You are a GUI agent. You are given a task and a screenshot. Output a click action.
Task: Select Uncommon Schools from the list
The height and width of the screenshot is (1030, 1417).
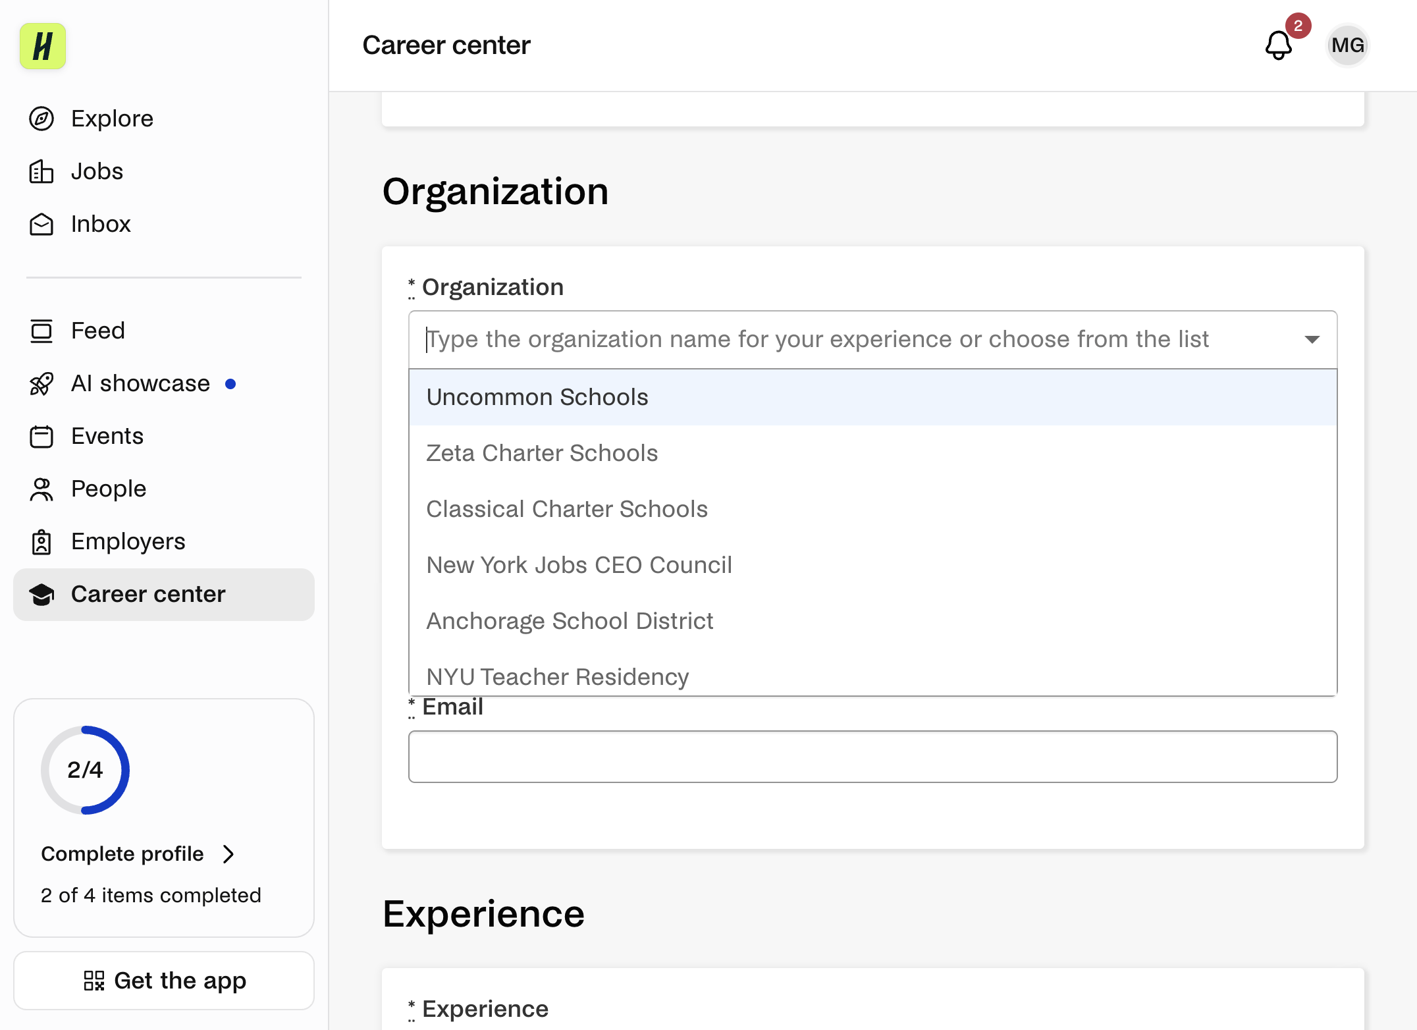[x=872, y=397]
